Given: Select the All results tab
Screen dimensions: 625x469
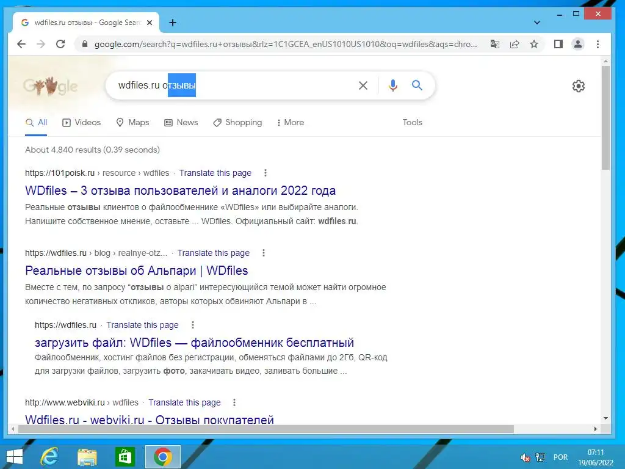Looking at the screenshot, I should click(x=36, y=122).
